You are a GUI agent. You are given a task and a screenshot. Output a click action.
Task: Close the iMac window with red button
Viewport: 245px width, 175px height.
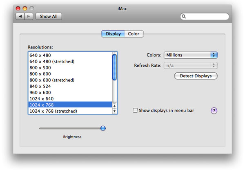(18, 8)
